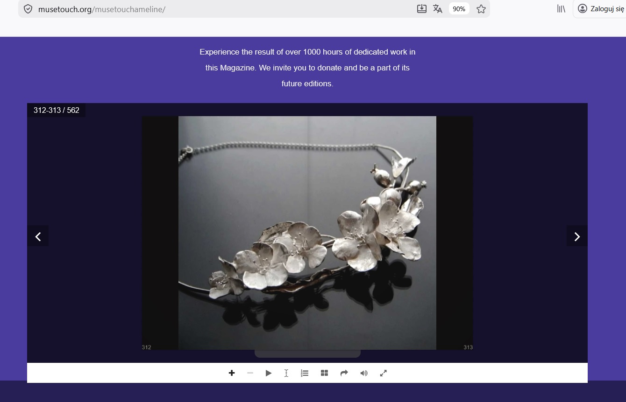Open the site security shield info
This screenshot has height=402, width=626.
(x=28, y=9)
